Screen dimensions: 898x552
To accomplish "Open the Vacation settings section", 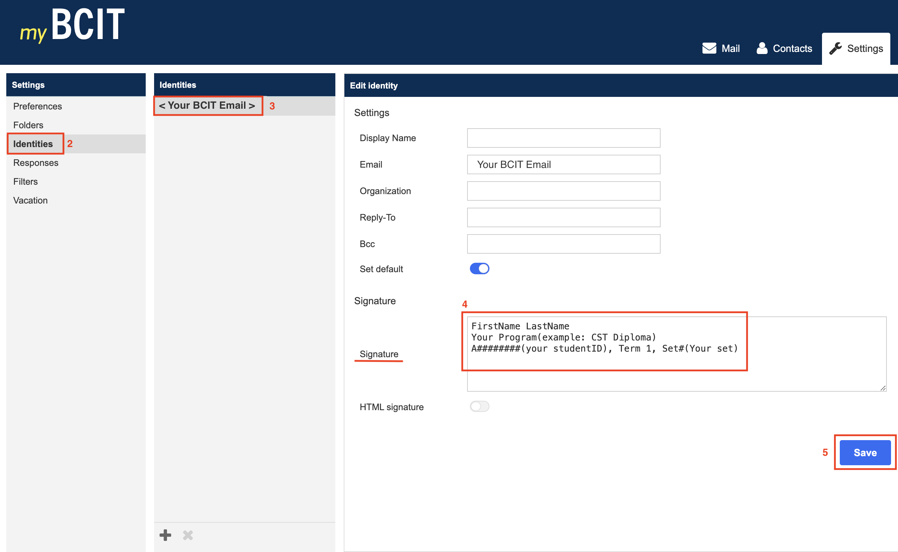I will pyautogui.click(x=30, y=200).
